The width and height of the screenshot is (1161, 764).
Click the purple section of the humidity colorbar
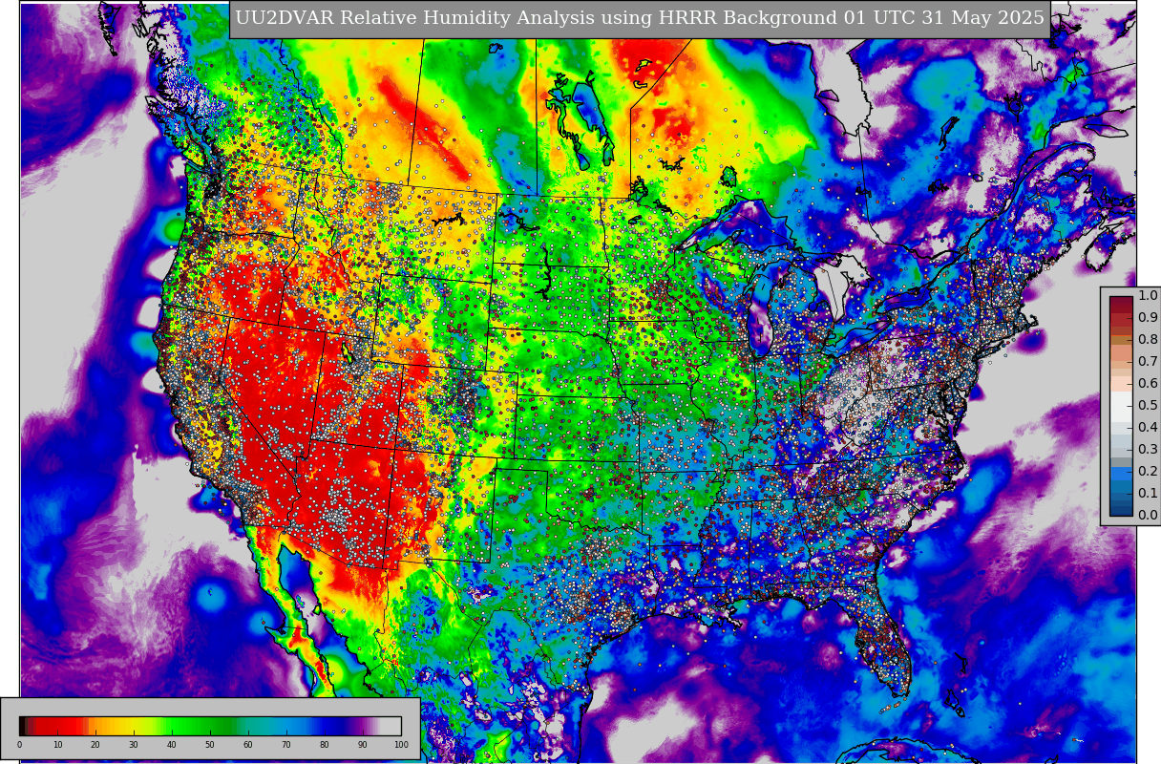point(361,726)
